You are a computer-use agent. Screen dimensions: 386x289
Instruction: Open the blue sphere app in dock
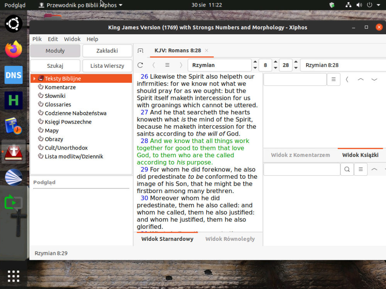[14, 177]
